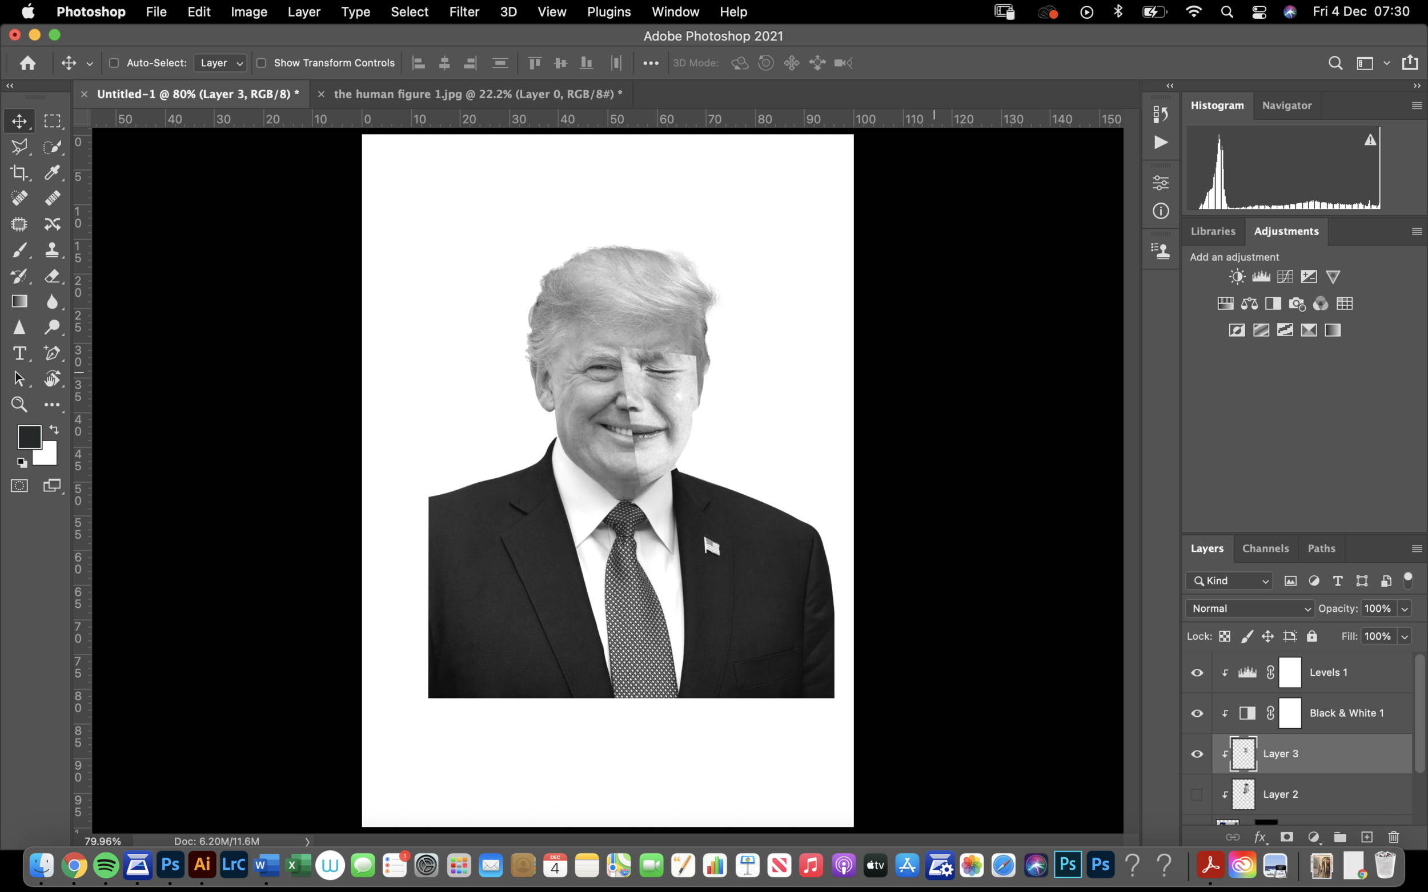Image resolution: width=1428 pixels, height=892 pixels.
Task: Select the Horizontal Type tool
Action: 19,353
